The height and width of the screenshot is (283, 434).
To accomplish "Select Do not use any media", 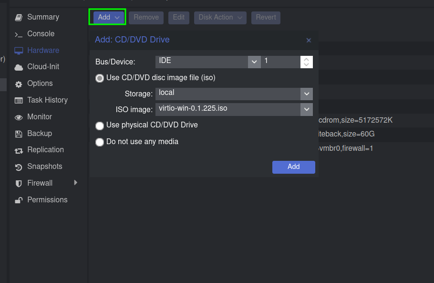I will click(x=100, y=142).
